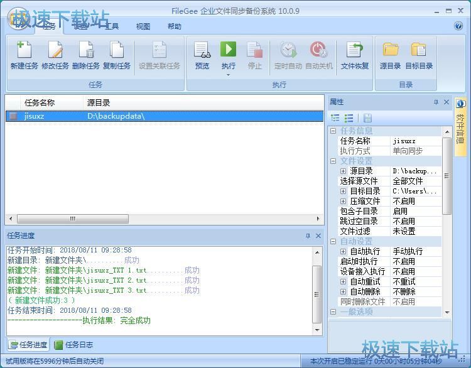Screen dimensions: 471x368
Task: Open the Target Directory (目标目录) folder icon
Action: (x=419, y=50)
